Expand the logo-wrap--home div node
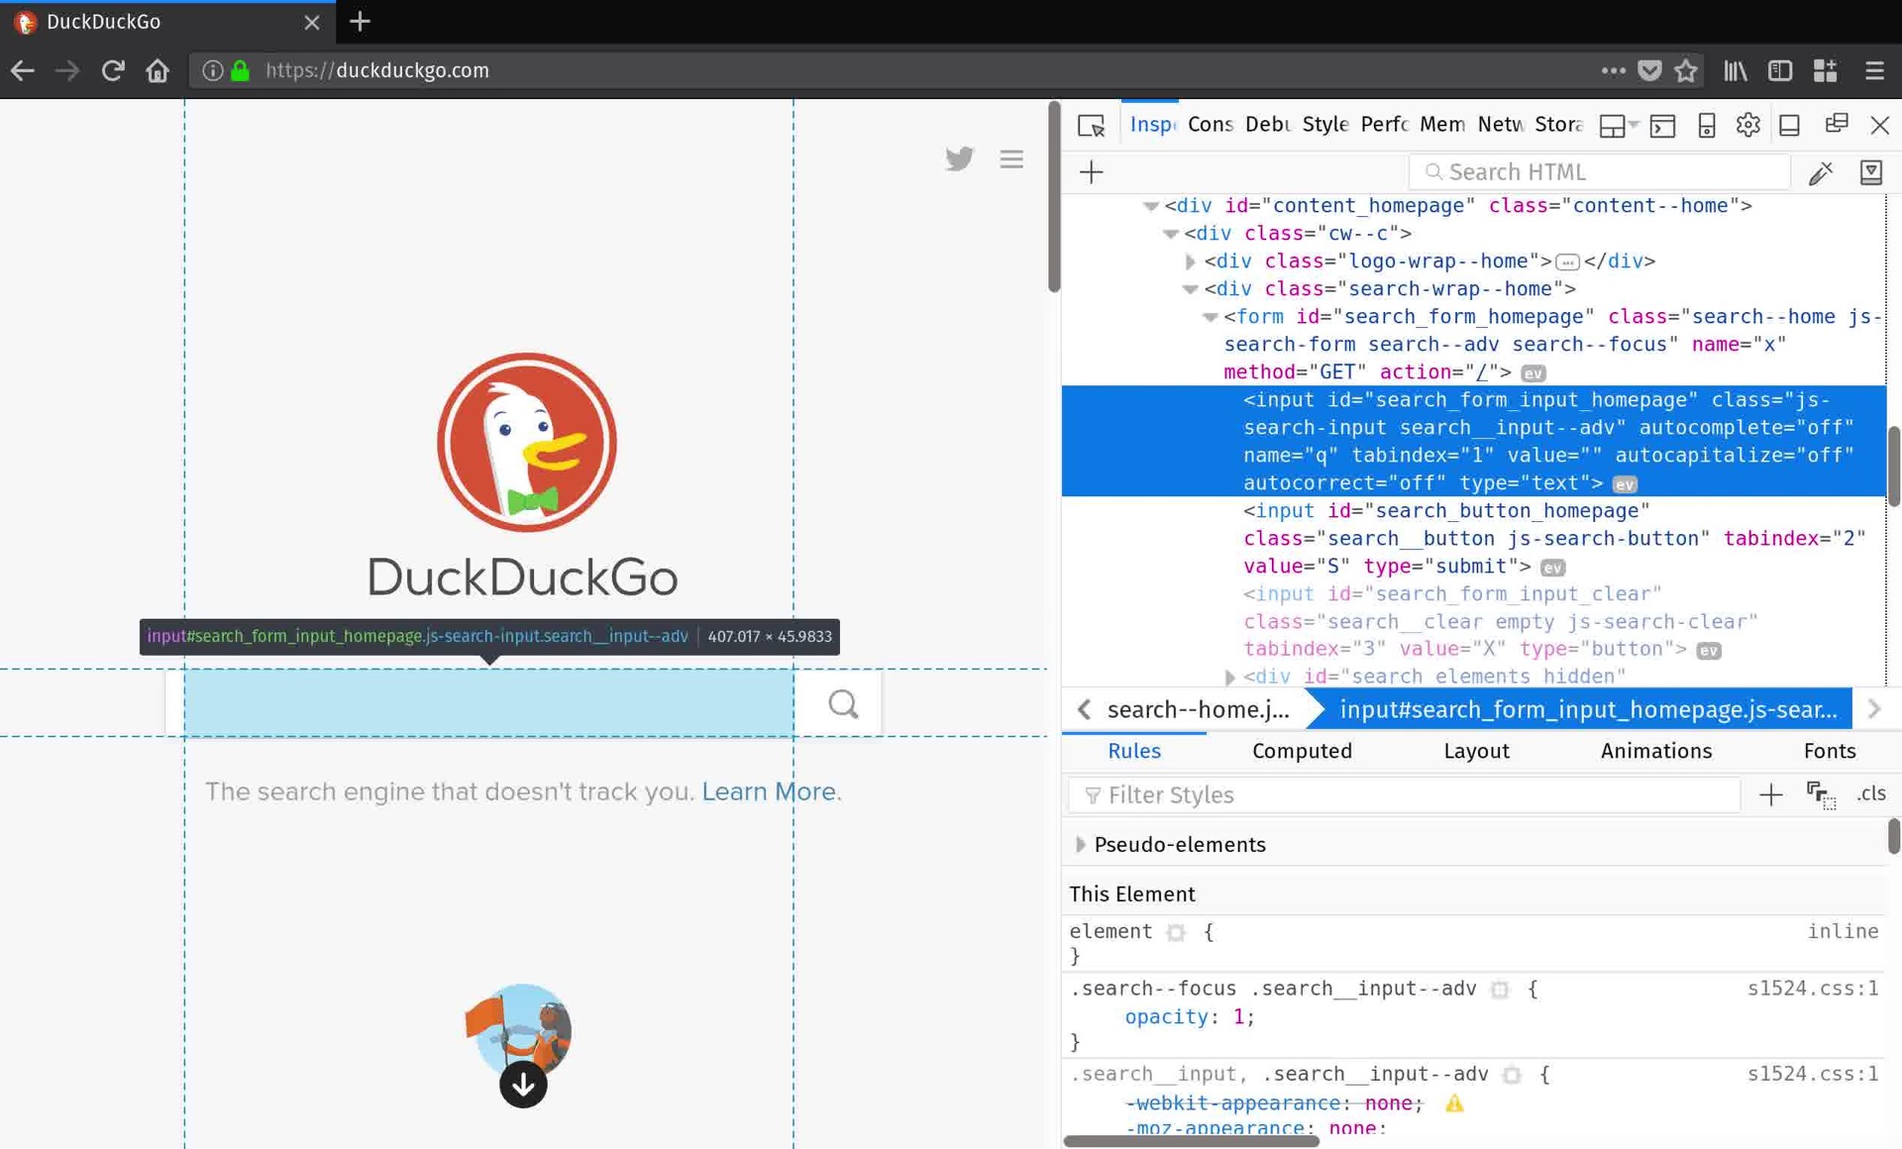Screen dimensions: 1902x1149 click(1190, 261)
